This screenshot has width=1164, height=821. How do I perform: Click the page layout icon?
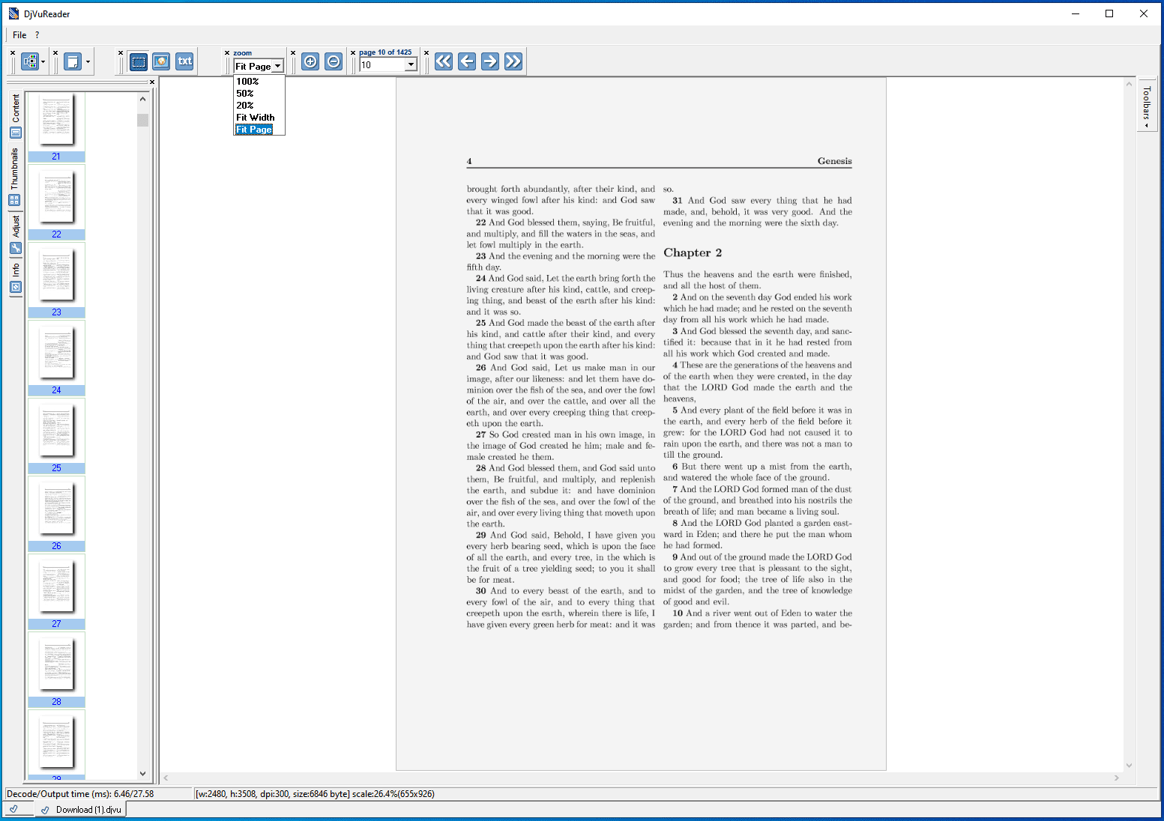pos(73,61)
